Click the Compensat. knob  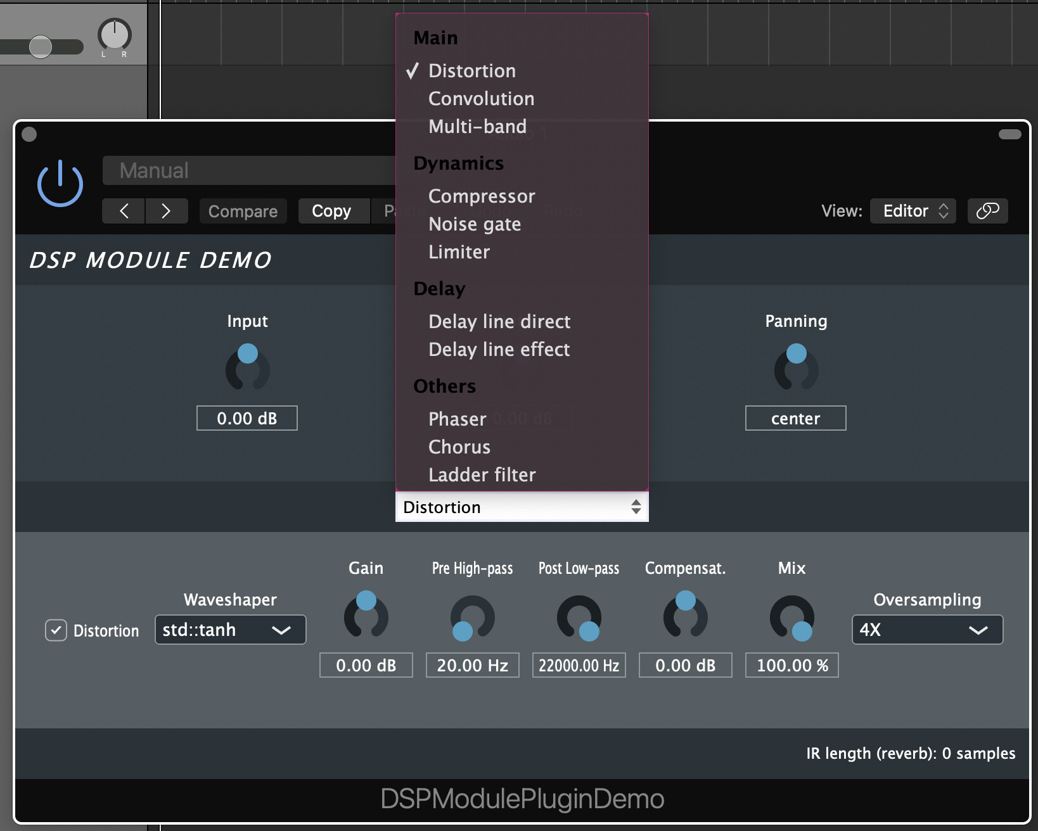(686, 614)
